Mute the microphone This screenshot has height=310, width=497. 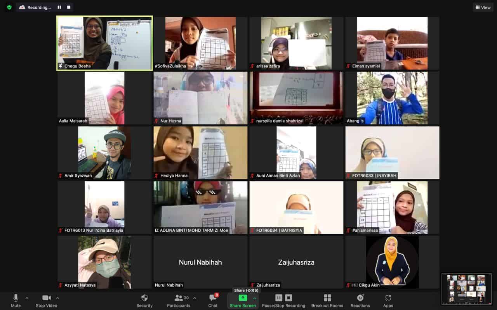(16, 300)
